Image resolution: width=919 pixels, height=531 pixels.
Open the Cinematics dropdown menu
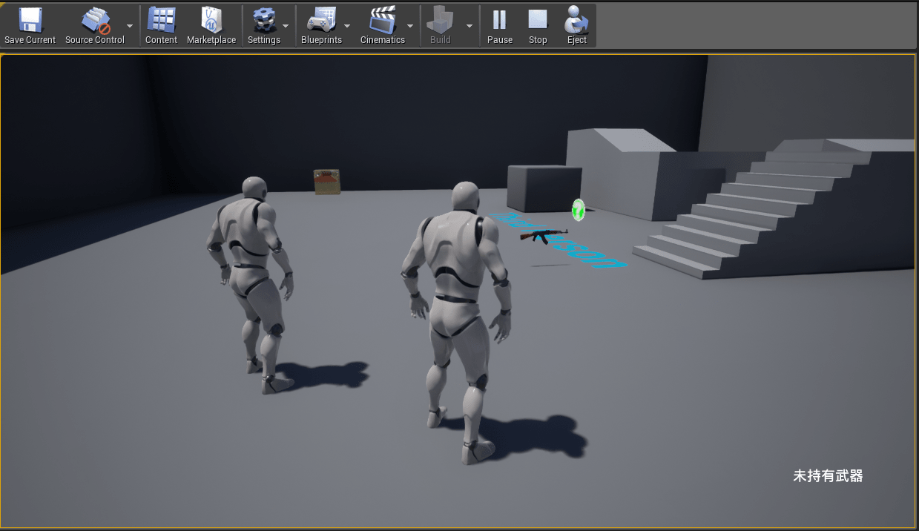(410, 24)
